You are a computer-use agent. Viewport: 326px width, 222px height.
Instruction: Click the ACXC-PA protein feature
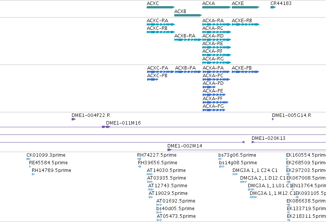pyautogui.click(x=161, y=72)
